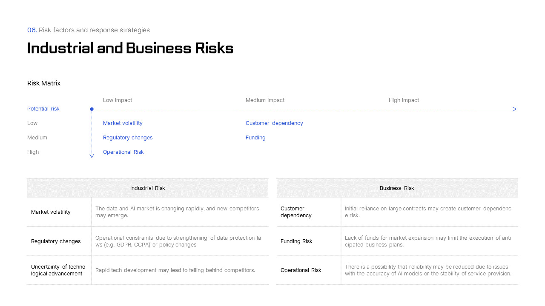Click the description about new competitors emerging
Image resolution: width=545 pixels, height=306 pixels.
click(x=177, y=212)
